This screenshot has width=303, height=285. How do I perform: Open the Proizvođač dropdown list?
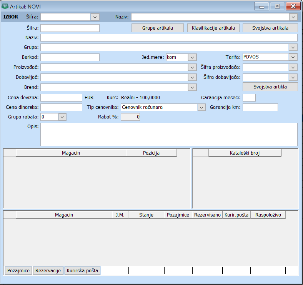click(193, 67)
